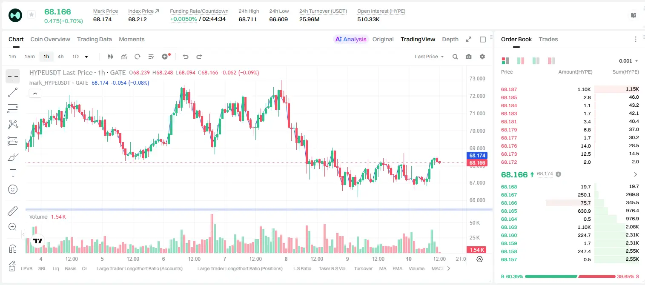The height and width of the screenshot is (285, 645).
Task: Open the Last Price dropdown
Action: [x=429, y=57]
